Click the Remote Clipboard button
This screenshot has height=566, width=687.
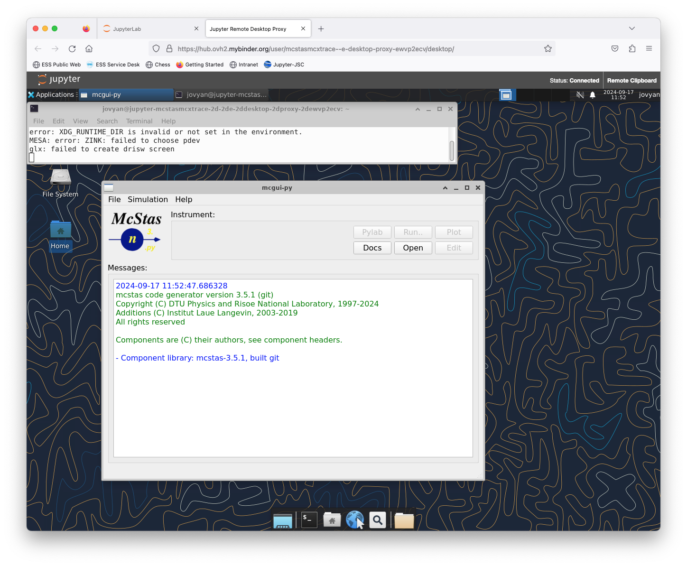coord(631,81)
